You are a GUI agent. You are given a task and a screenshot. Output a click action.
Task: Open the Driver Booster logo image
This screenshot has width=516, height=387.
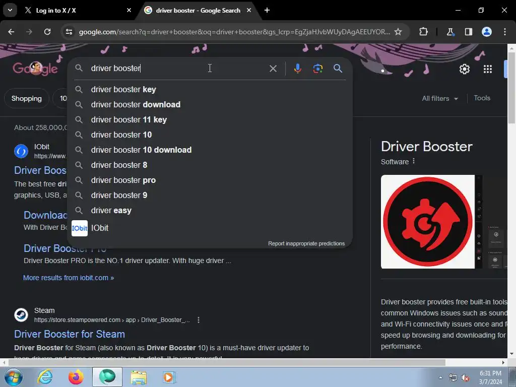pyautogui.click(x=427, y=222)
